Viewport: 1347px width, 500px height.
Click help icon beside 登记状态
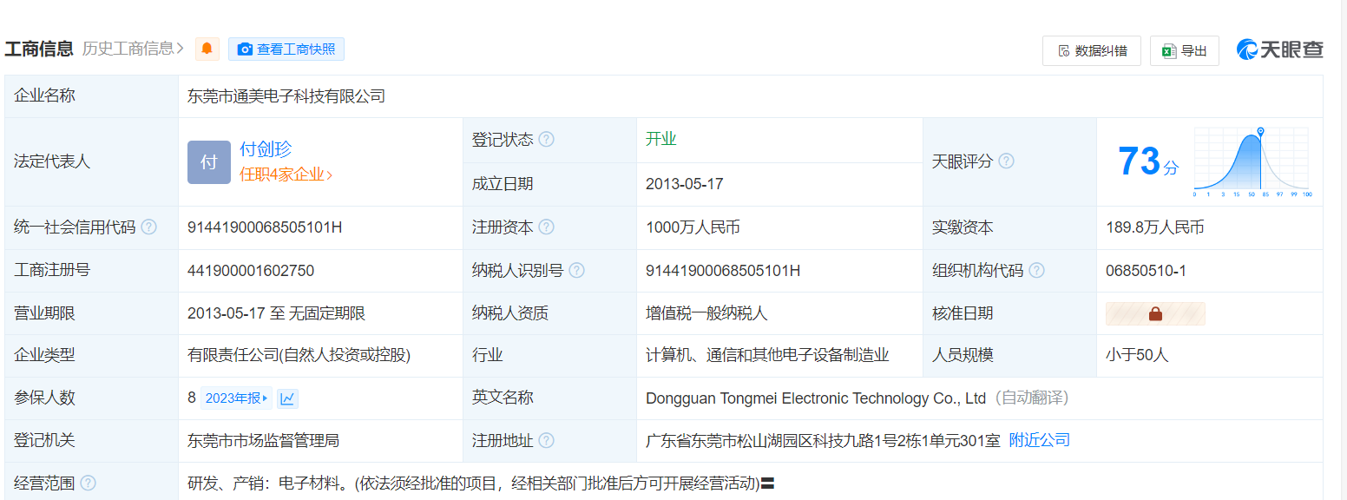click(546, 140)
